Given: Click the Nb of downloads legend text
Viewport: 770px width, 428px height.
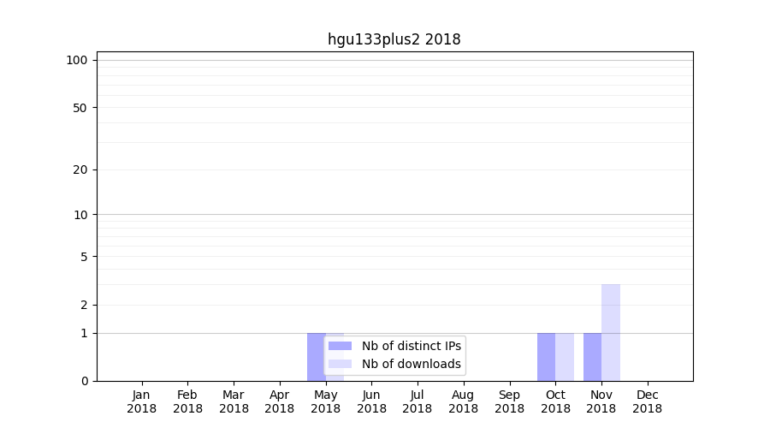Looking at the screenshot, I should (411, 364).
